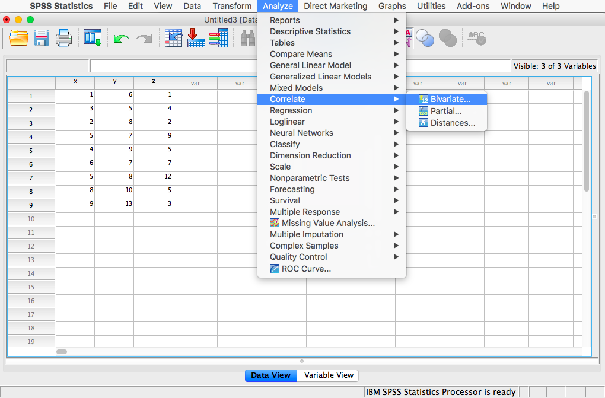Open the SPSS Statistics application menu
605x398 pixels.
click(x=61, y=6)
